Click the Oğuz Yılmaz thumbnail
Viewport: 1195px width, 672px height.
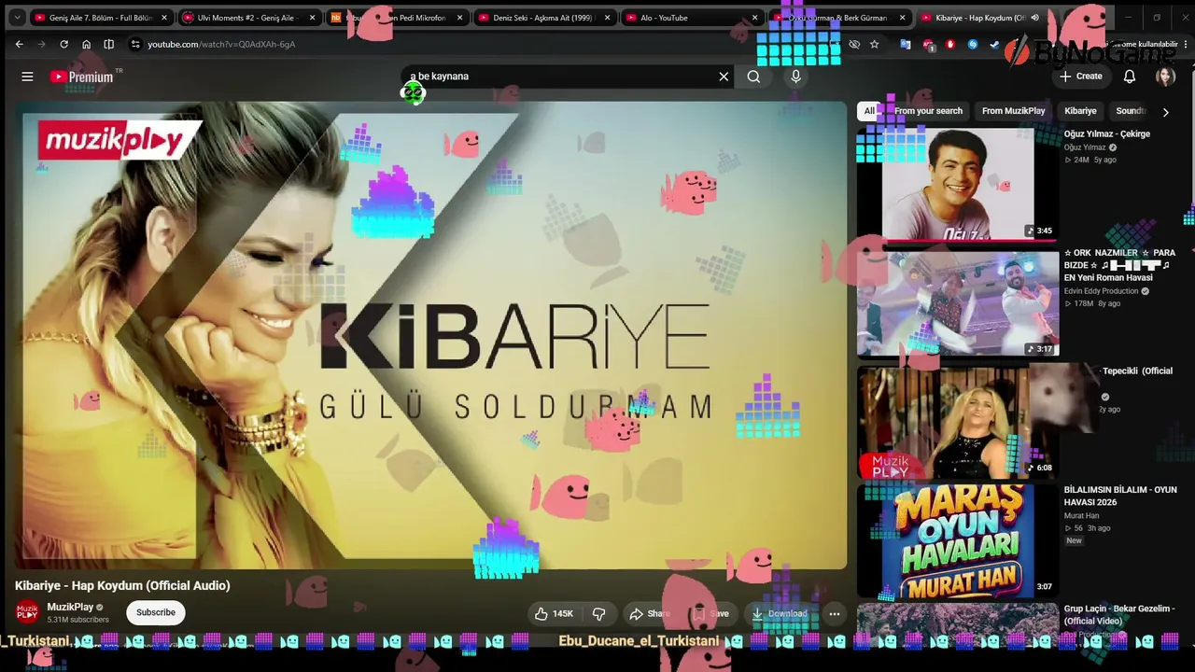[958, 183]
